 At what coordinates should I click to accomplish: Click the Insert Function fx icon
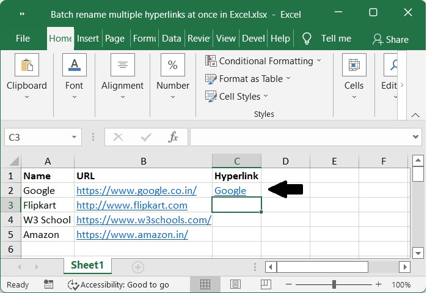click(173, 138)
